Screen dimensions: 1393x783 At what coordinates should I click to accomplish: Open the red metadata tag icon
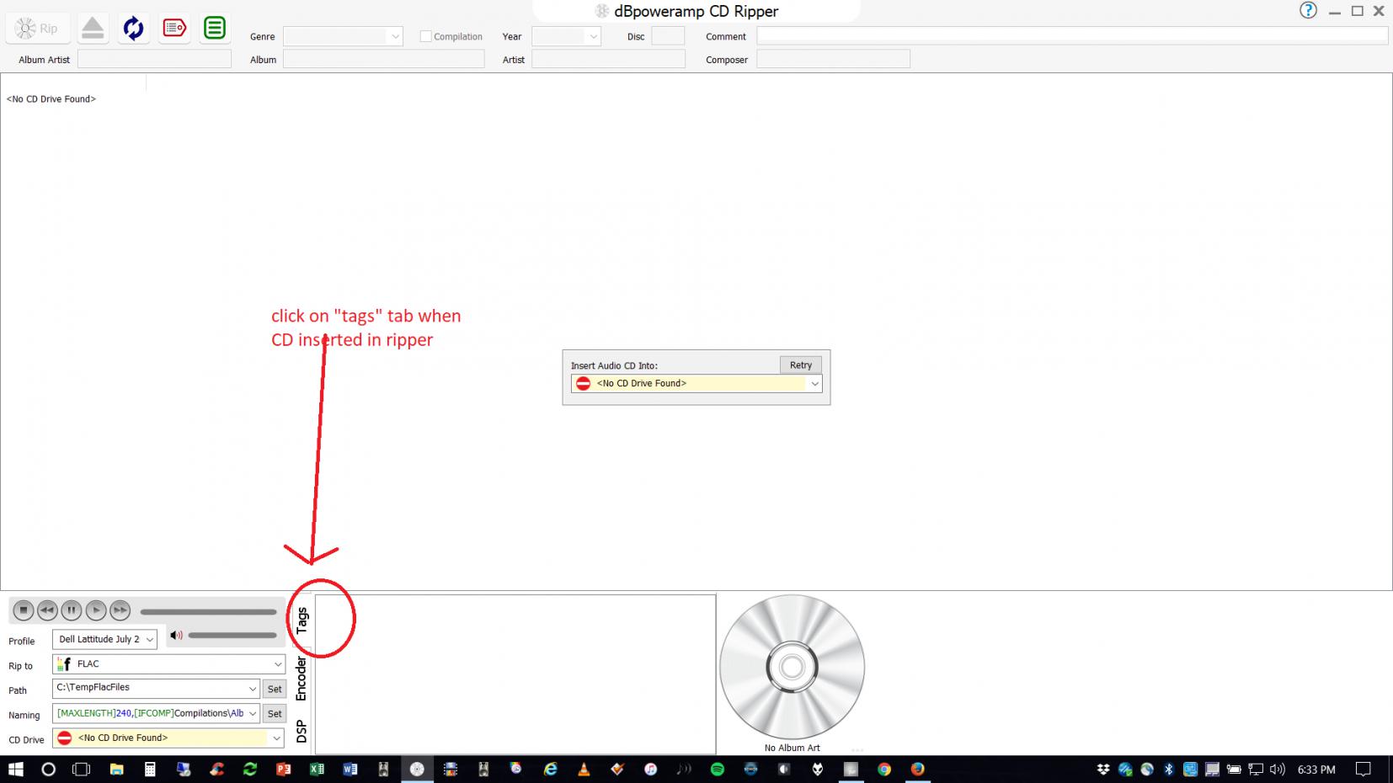tap(174, 29)
